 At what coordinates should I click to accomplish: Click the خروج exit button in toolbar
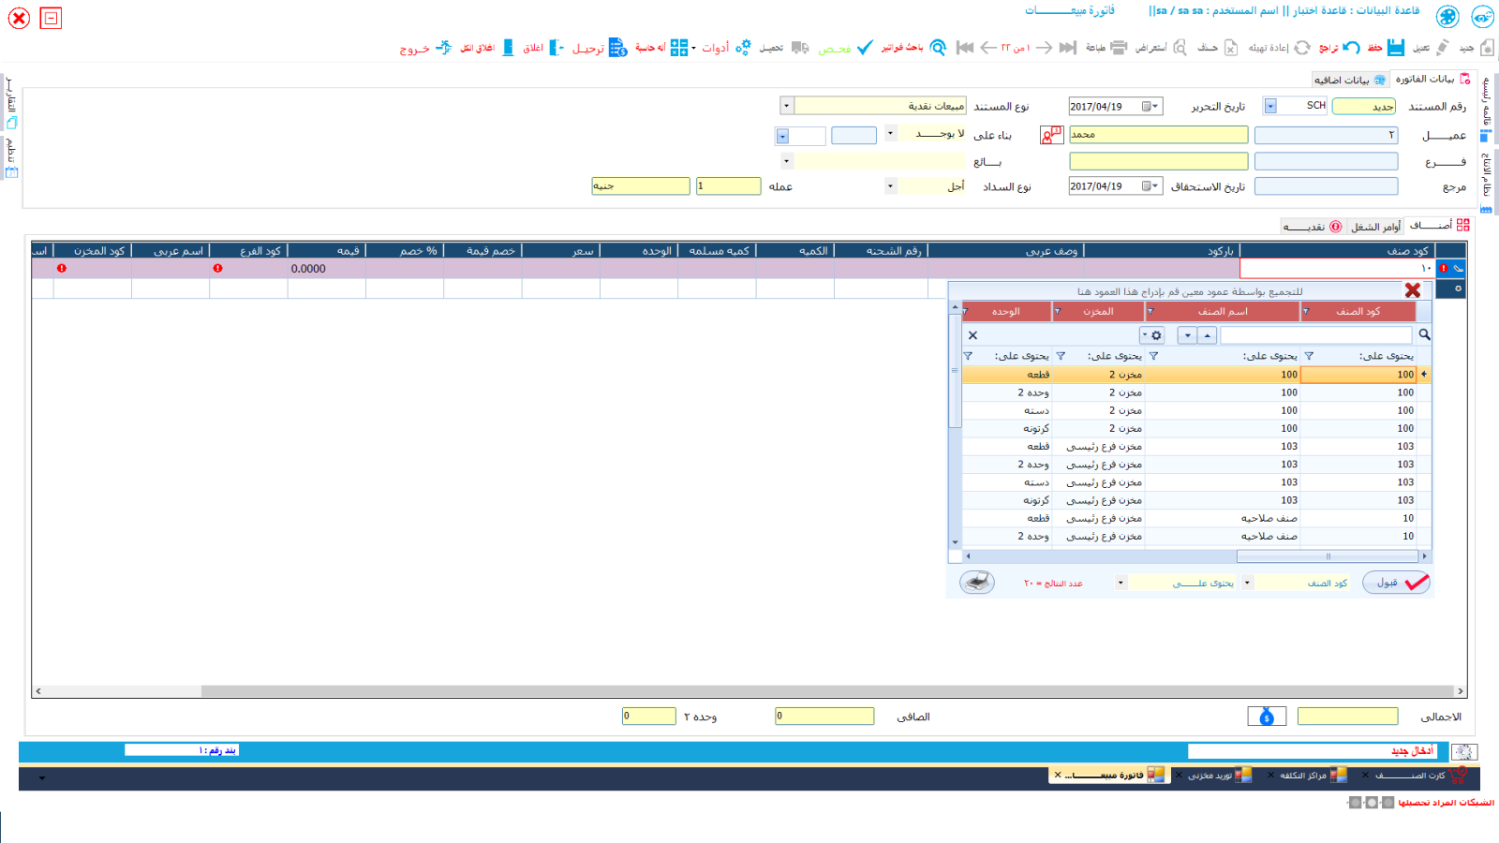[x=424, y=48]
